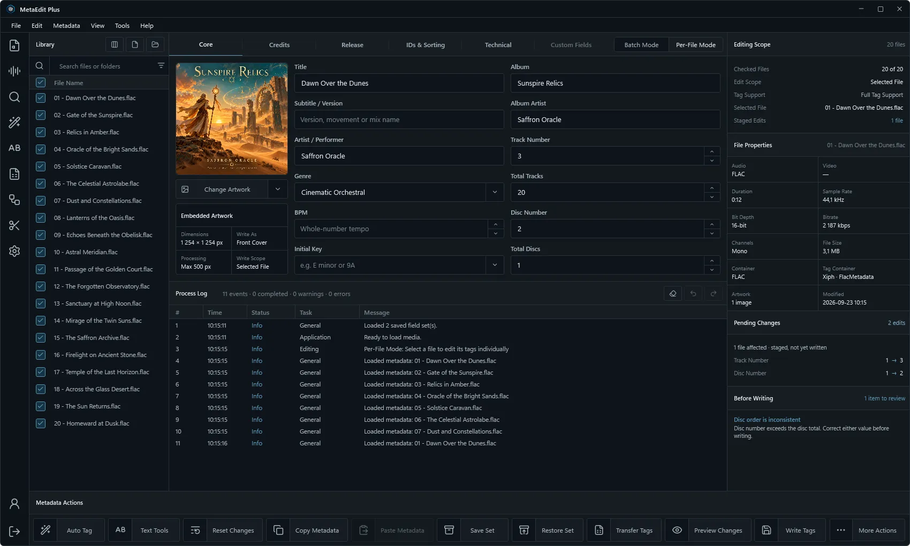The width and height of the screenshot is (910, 546).
Task: Open the Disc order is inconsistent link
Action: click(767, 420)
